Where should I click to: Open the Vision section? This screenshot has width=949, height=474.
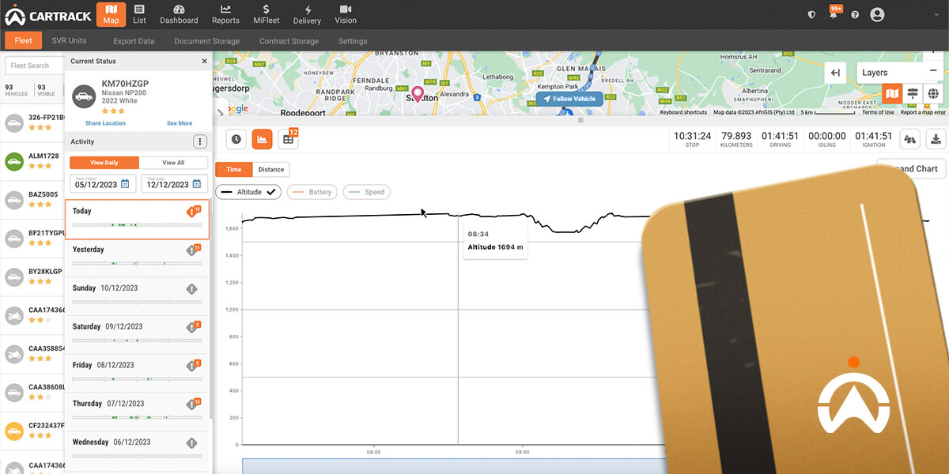click(x=346, y=13)
